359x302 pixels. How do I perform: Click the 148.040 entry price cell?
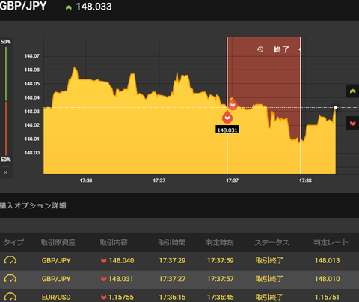(121, 260)
